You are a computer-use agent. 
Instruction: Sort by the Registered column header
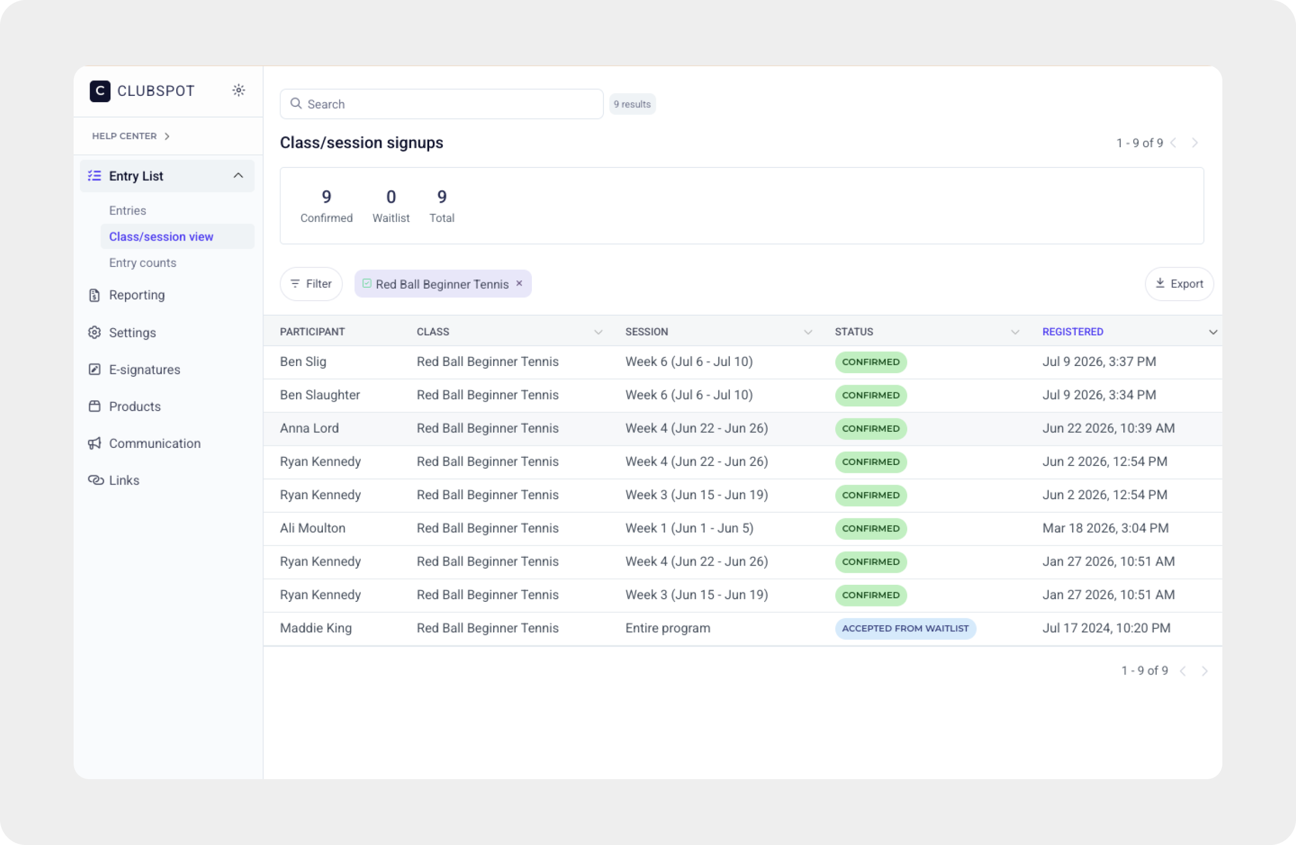click(1073, 332)
